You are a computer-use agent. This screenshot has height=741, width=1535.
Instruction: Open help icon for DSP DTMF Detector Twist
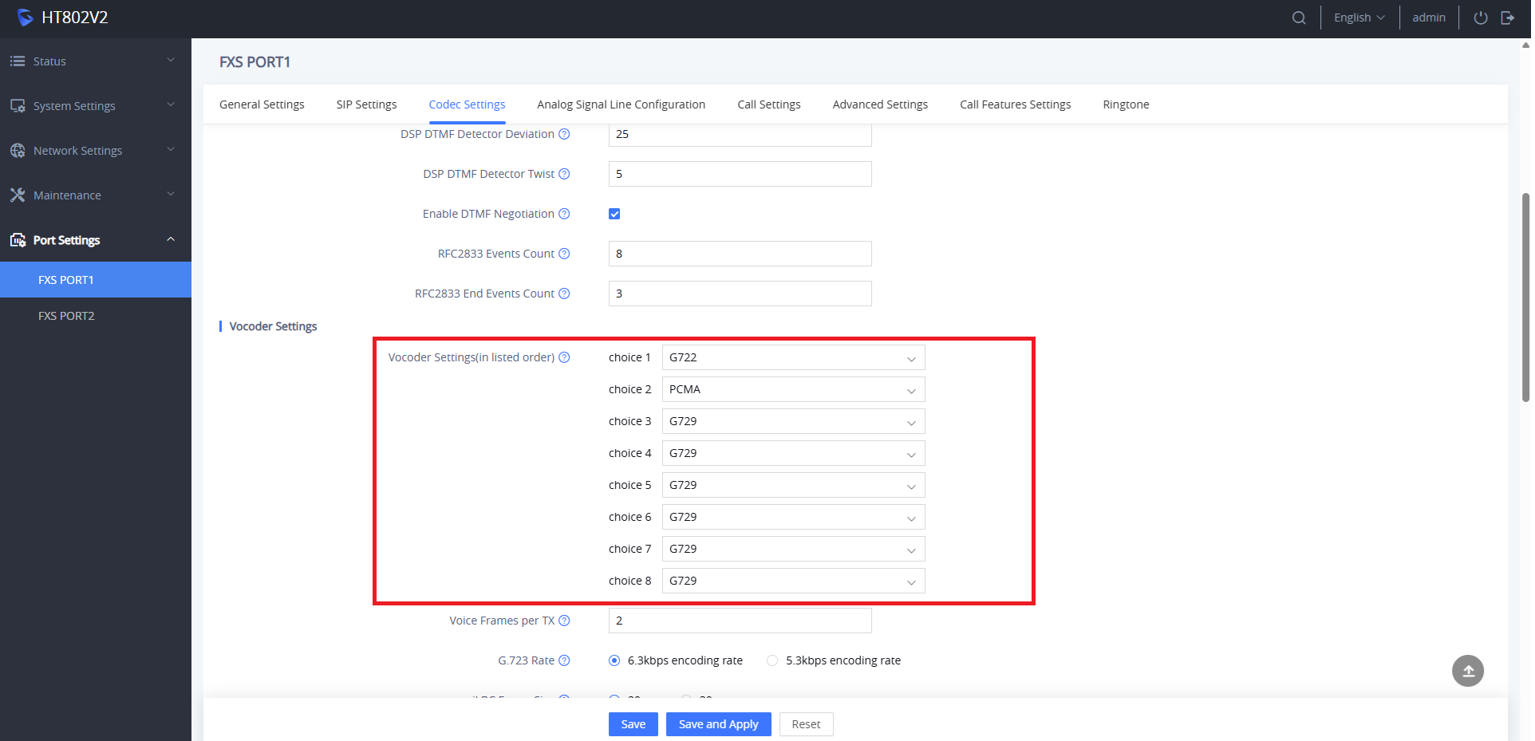coord(564,174)
